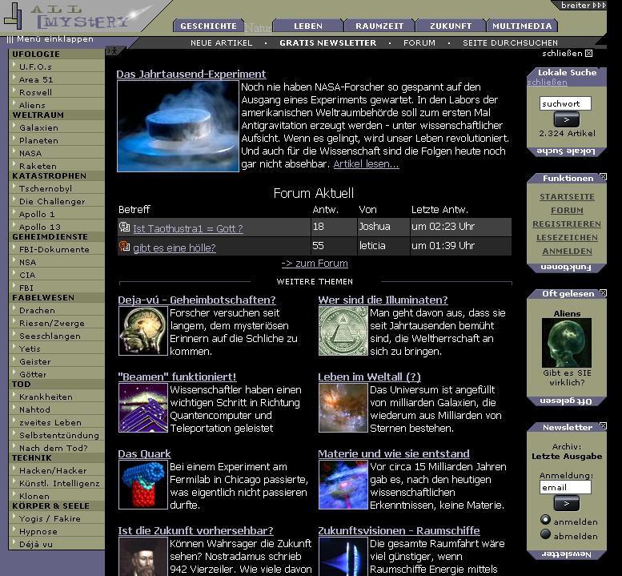Click the schließen X icon at top right
The image size is (622, 576).
pyautogui.click(x=589, y=53)
